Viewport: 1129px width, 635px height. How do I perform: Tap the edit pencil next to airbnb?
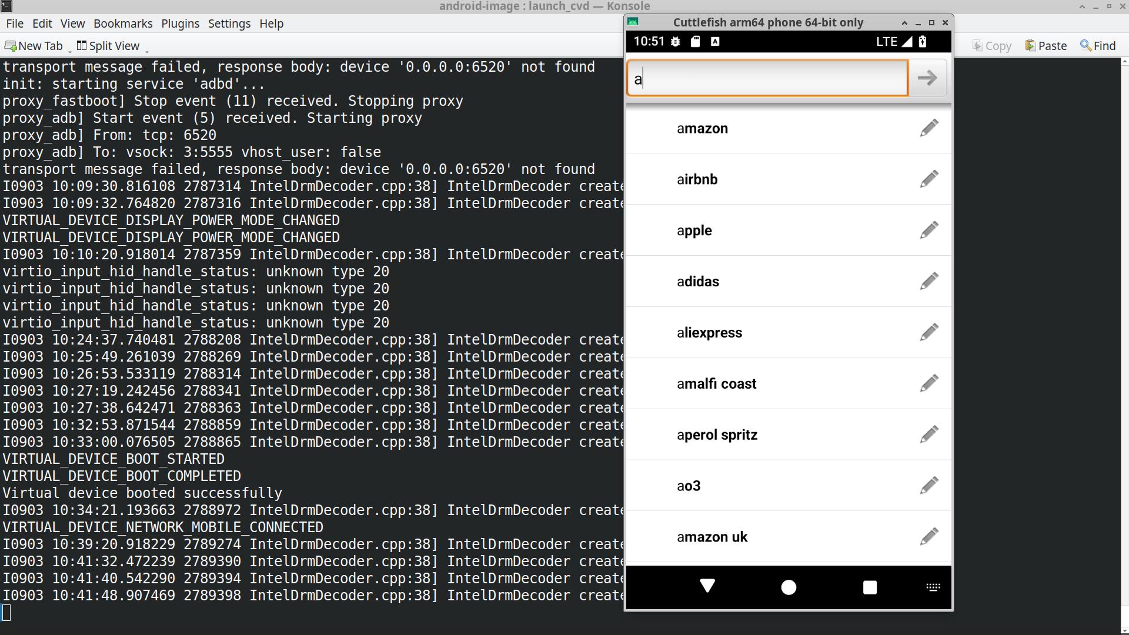coord(929,179)
